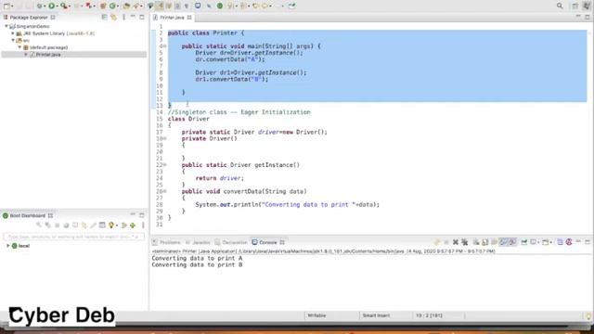Viewport: 594px width, 334px height.
Task: Switch to the Javadoc tab
Action: coord(198,242)
